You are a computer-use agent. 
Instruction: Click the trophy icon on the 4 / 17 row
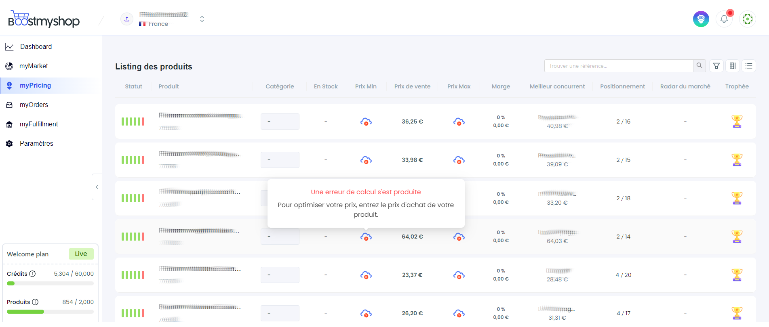coord(737,313)
